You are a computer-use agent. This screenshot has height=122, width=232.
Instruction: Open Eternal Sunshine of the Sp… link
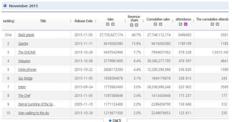[x=37, y=104]
